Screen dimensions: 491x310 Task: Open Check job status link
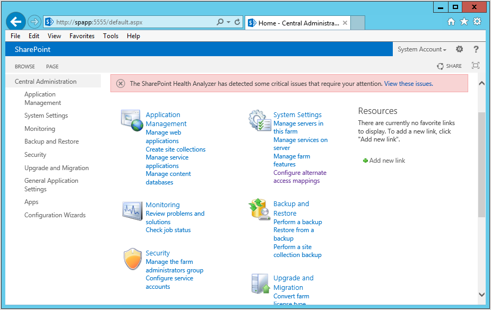(168, 230)
